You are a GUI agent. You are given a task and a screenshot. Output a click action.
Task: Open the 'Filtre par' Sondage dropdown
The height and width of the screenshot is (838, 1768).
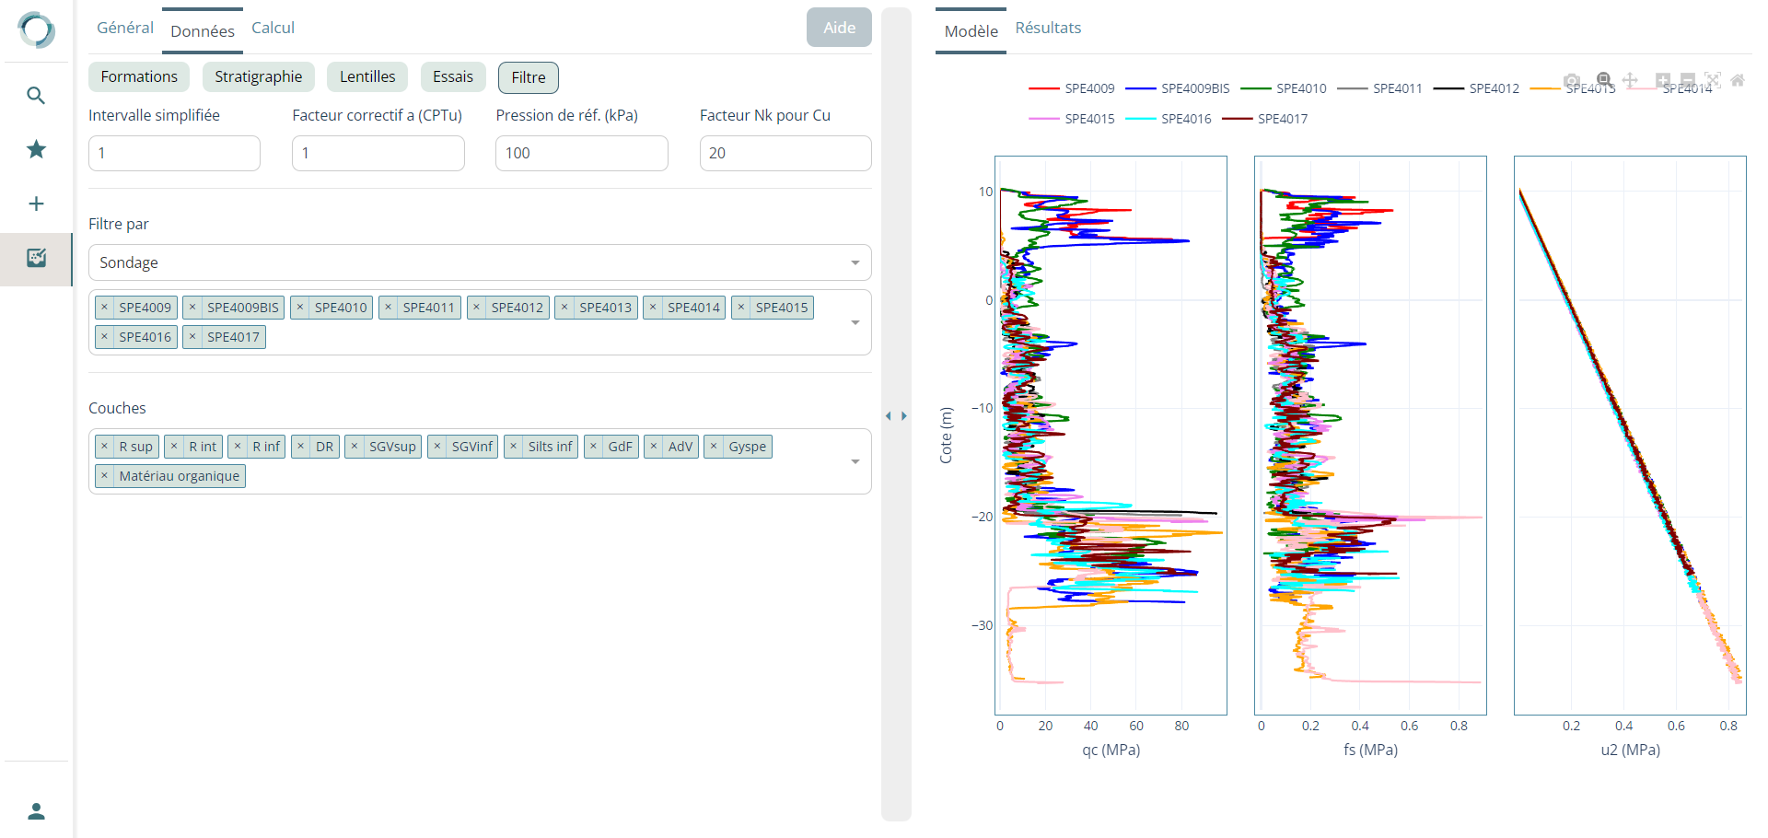[x=479, y=262]
